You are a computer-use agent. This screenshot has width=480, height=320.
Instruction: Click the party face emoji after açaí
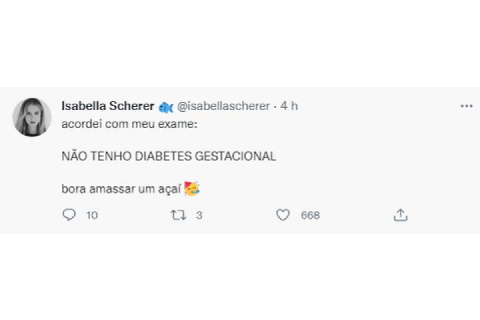192,188
